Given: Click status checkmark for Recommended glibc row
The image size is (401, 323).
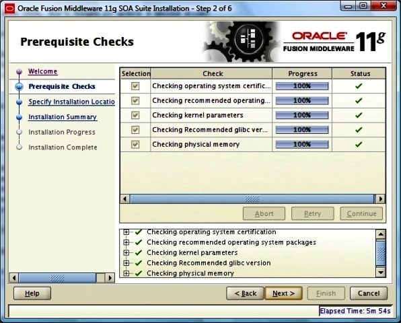Looking at the screenshot, I should [x=359, y=130].
